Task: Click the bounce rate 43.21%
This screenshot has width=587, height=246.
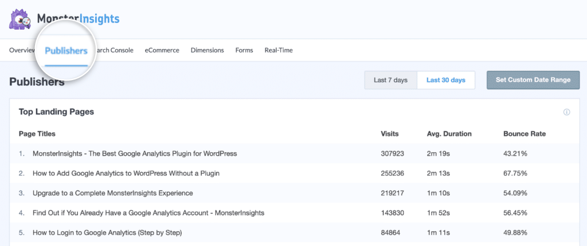Action: (x=515, y=153)
